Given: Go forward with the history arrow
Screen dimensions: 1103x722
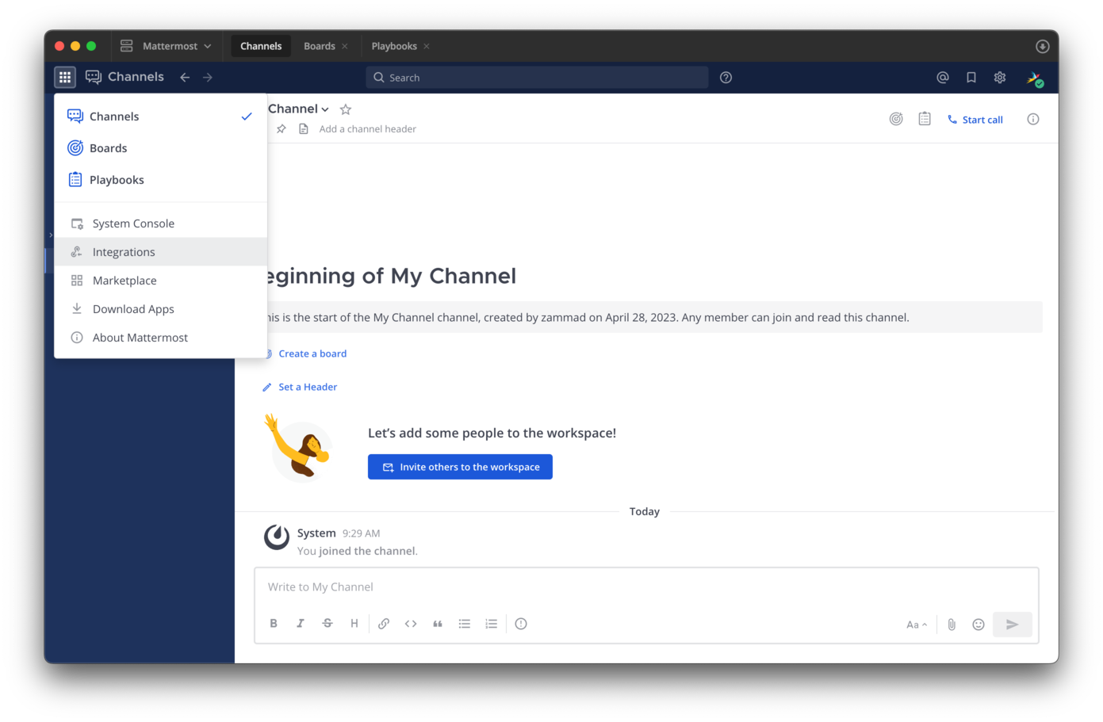Looking at the screenshot, I should (x=208, y=77).
